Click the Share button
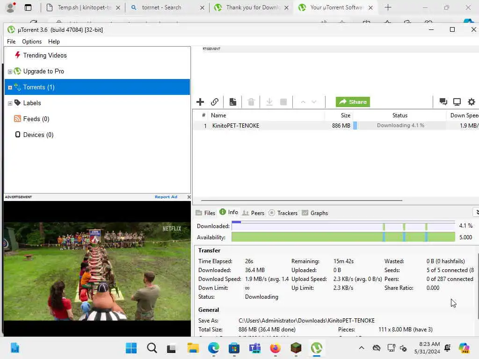 [x=353, y=102]
